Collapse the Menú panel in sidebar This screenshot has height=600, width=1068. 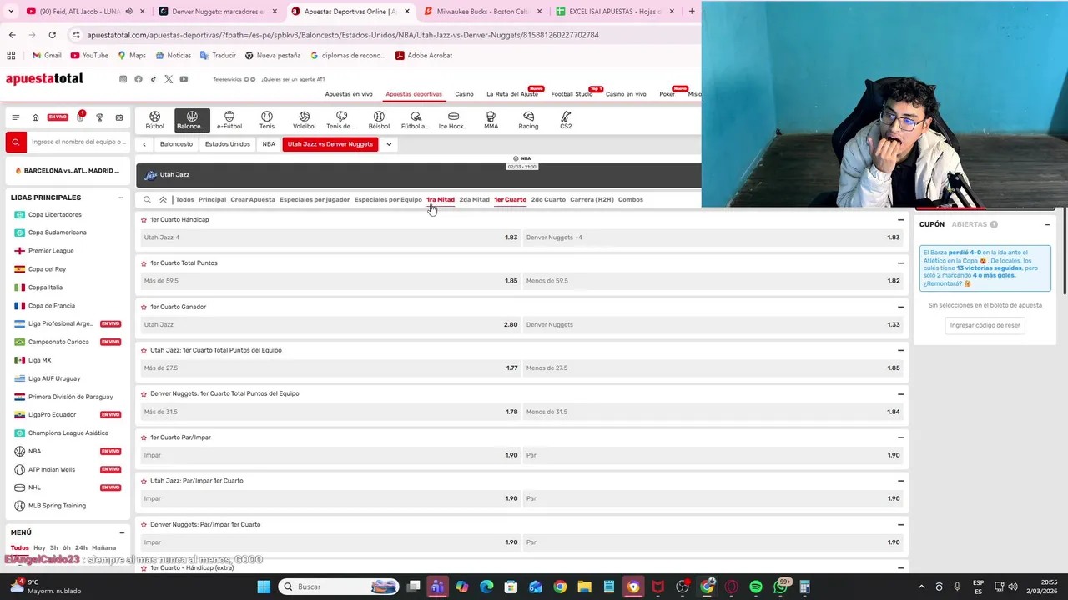point(121,532)
